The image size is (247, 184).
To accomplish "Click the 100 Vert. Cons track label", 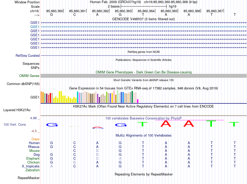I will click(x=15, y=124).
